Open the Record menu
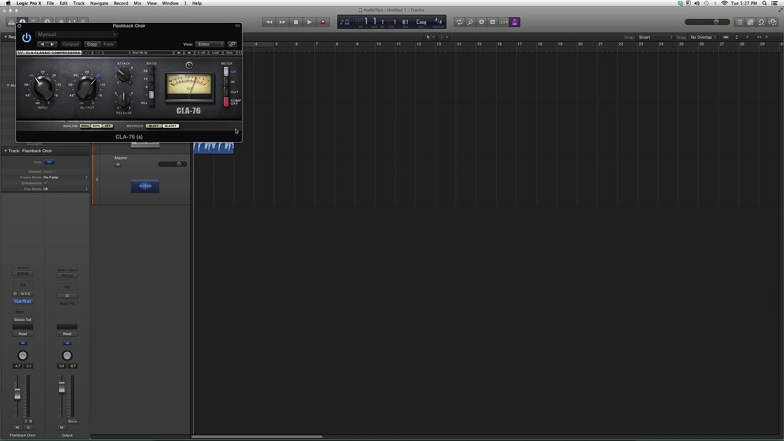The height and width of the screenshot is (441, 784). 121,4
